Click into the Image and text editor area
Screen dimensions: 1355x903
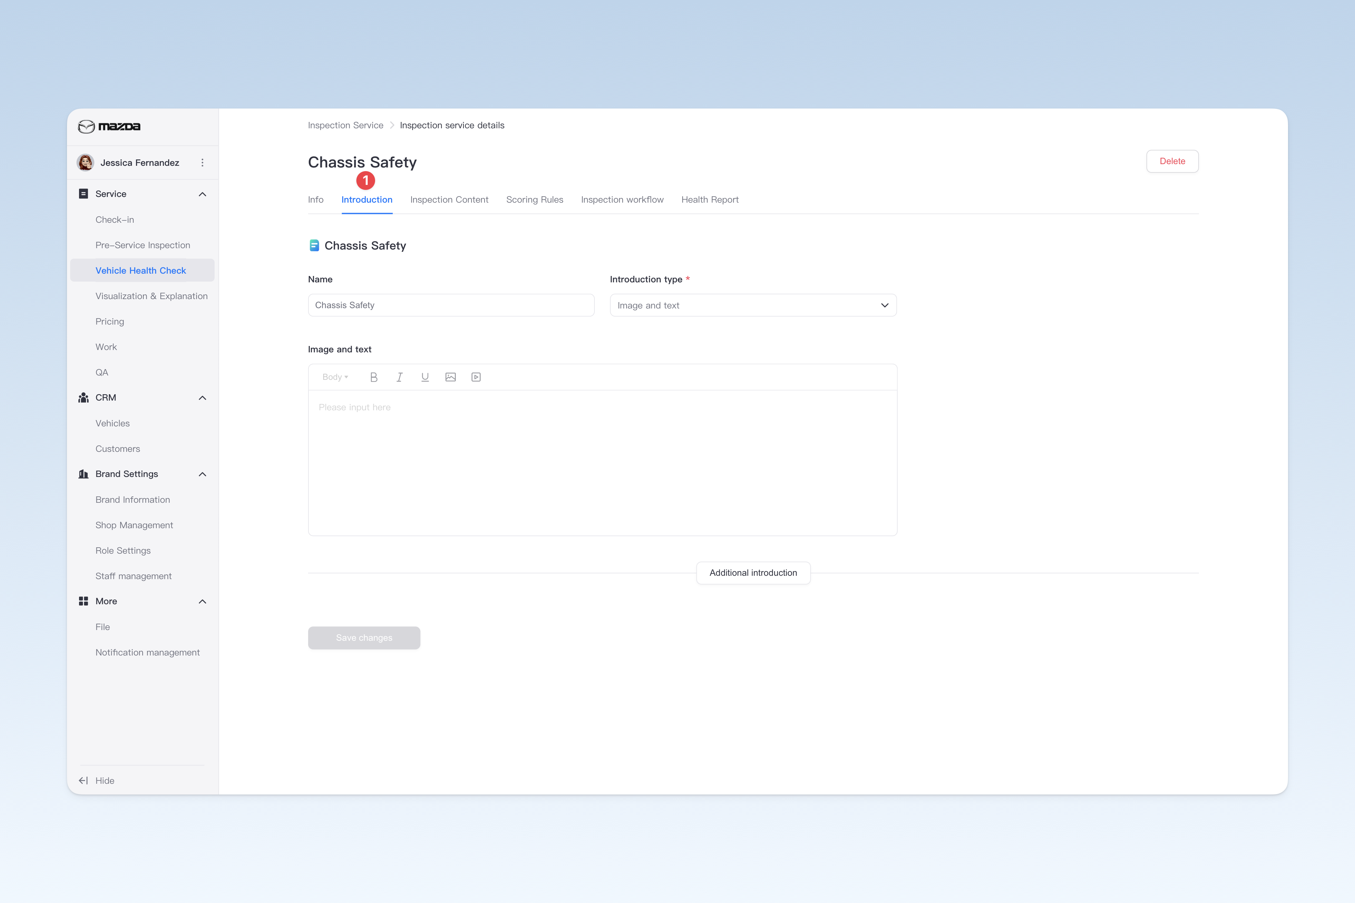pos(602,463)
